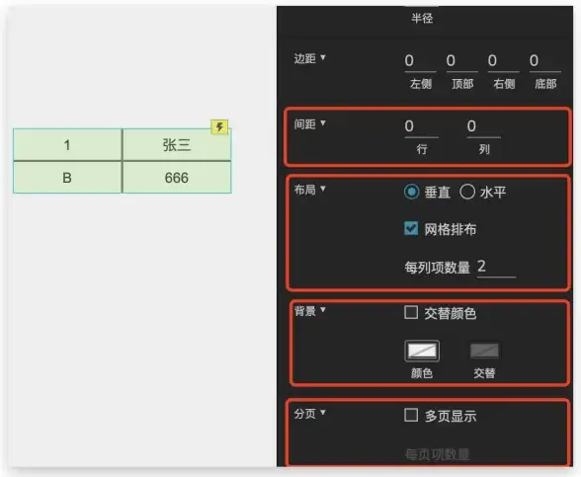581x477 pixels.
Task: Click the 背景 section label
Action: coord(305,311)
